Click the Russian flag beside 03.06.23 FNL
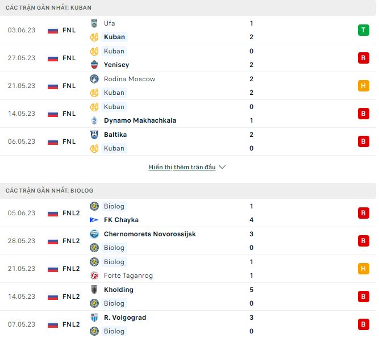The image size is (379, 338). (53, 30)
